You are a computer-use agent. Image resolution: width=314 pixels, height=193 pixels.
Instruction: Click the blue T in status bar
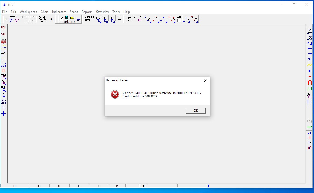coord(209,186)
